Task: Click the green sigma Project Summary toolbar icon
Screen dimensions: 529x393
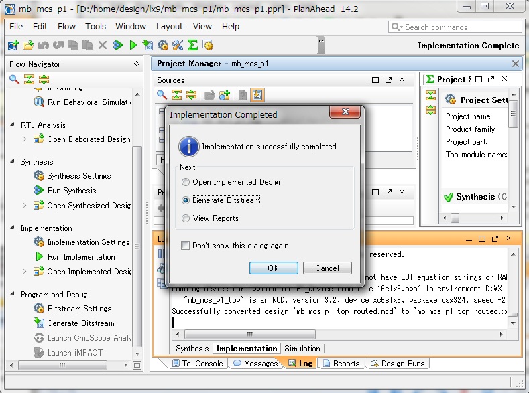Action: [x=192, y=45]
